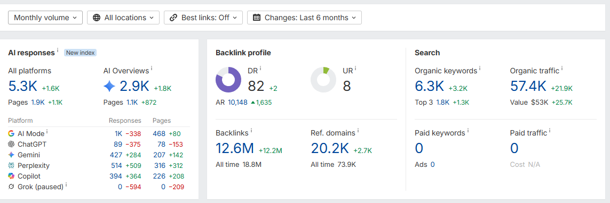Open AI Mode responses value 1K
Viewport: 610px width, 203px height.
click(118, 134)
